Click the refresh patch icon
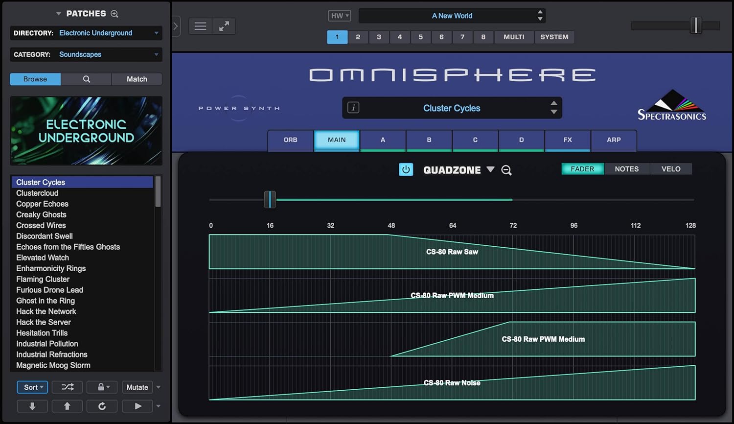Viewport: 734px width, 424px height. click(102, 406)
